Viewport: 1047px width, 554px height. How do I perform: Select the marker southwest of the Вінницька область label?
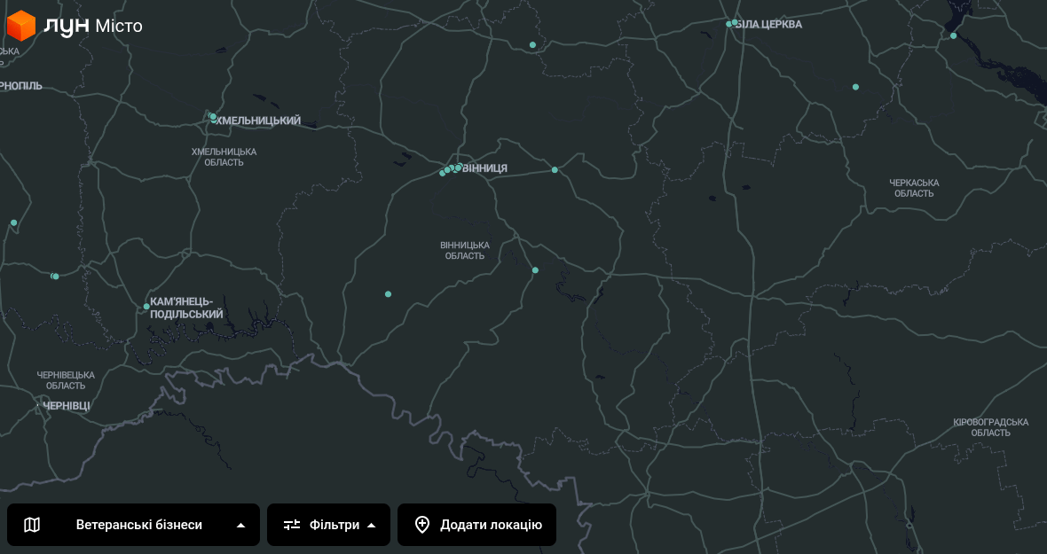pyautogui.click(x=388, y=294)
